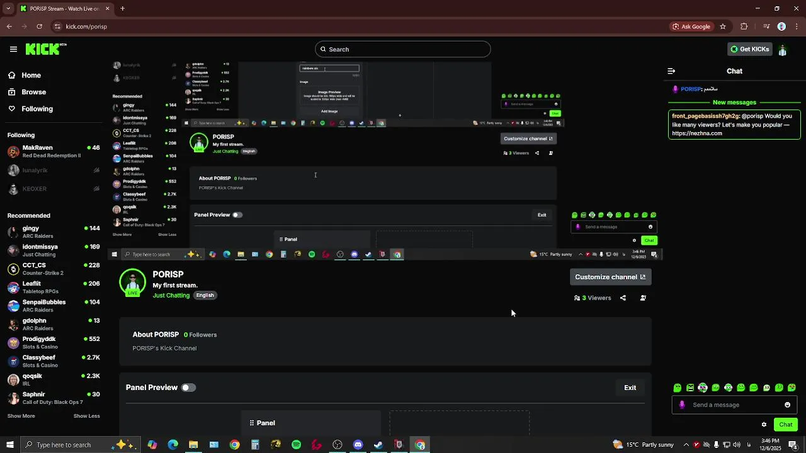Click the New messages indicator
Screen dimensions: 806x453
tap(734, 103)
